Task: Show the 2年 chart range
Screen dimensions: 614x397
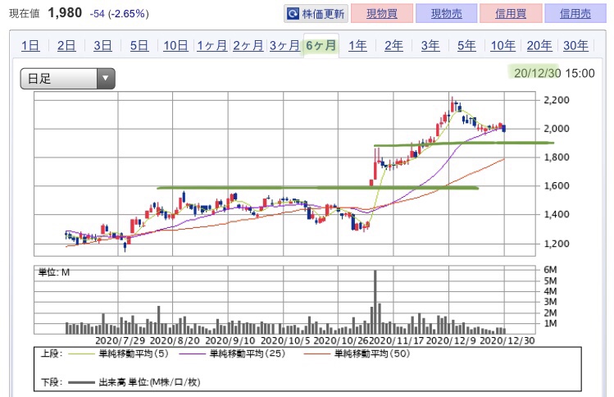Action: point(393,46)
